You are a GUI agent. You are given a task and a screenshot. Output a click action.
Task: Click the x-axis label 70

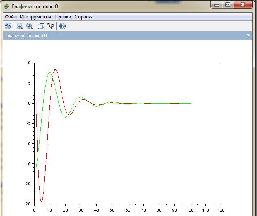pos(143,210)
